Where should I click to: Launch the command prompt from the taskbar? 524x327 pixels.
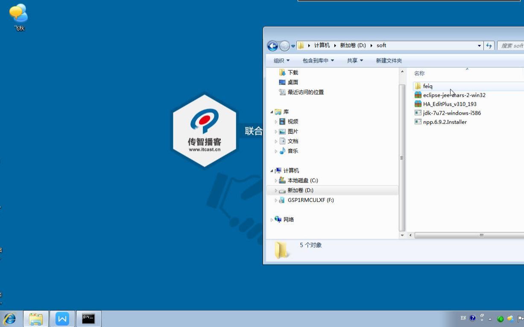click(88, 318)
